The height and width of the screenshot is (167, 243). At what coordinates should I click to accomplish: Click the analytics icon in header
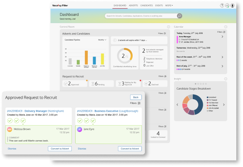(227, 5)
